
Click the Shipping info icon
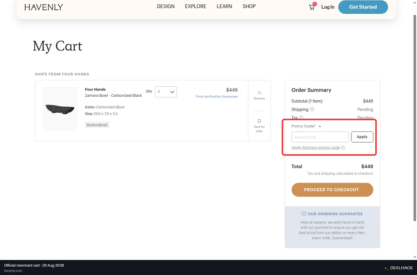pyautogui.click(x=312, y=109)
